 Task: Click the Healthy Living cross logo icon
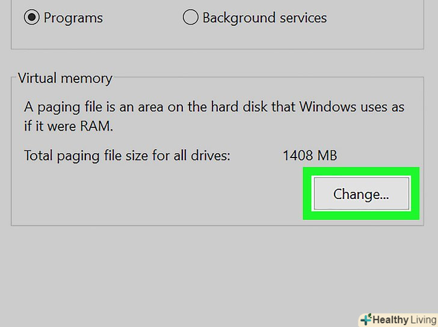366,319
